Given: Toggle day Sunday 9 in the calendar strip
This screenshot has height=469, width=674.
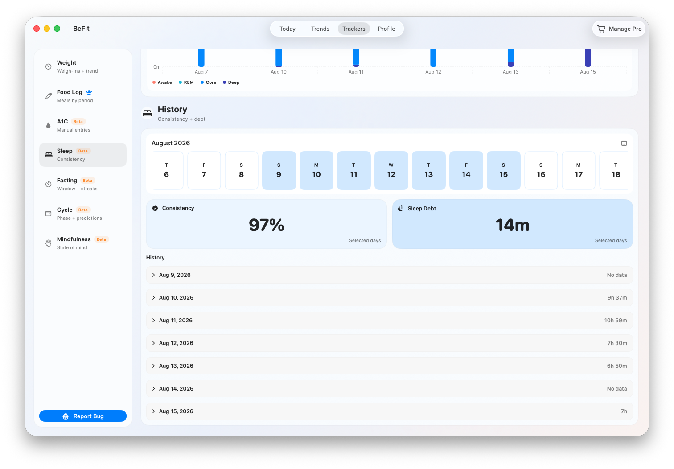Looking at the screenshot, I should click(279, 170).
